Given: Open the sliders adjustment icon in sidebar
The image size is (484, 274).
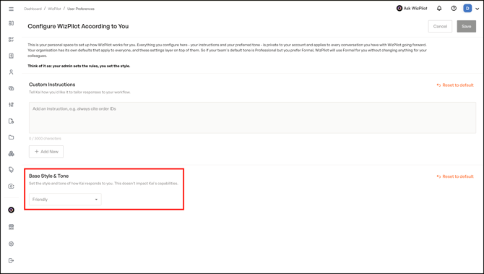Looking at the screenshot, I should 11,105.
